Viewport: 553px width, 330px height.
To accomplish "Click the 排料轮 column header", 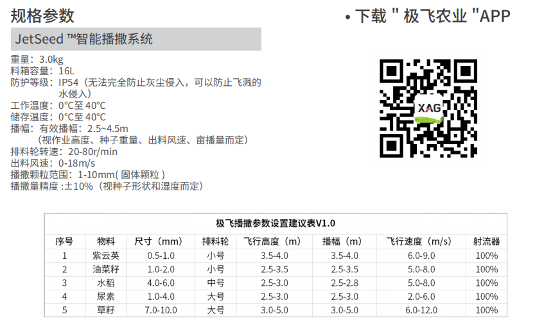I will pyautogui.click(x=216, y=242).
